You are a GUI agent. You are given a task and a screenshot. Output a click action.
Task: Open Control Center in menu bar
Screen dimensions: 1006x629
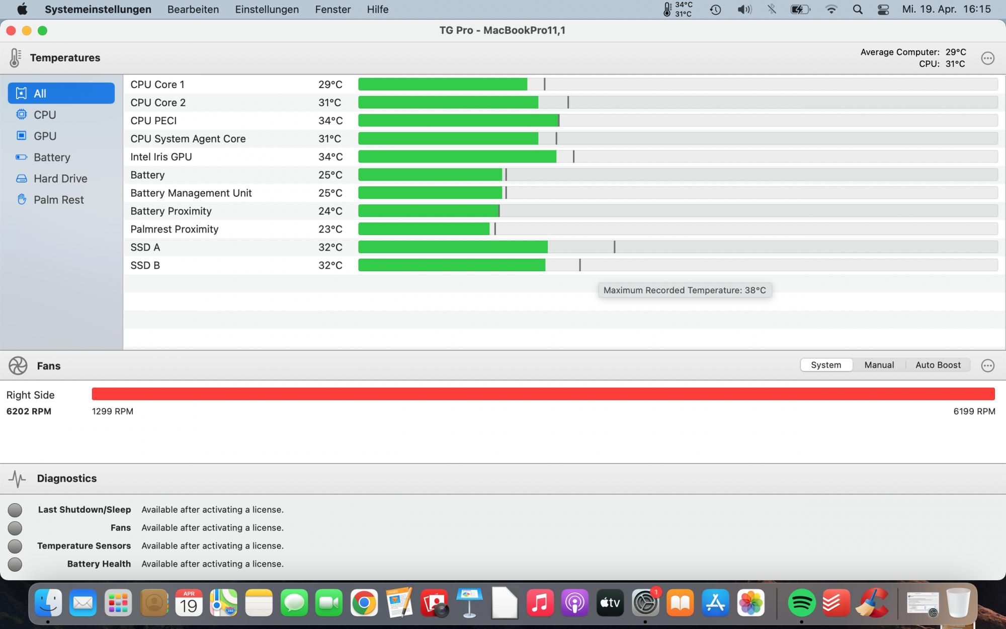pos(883,9)
